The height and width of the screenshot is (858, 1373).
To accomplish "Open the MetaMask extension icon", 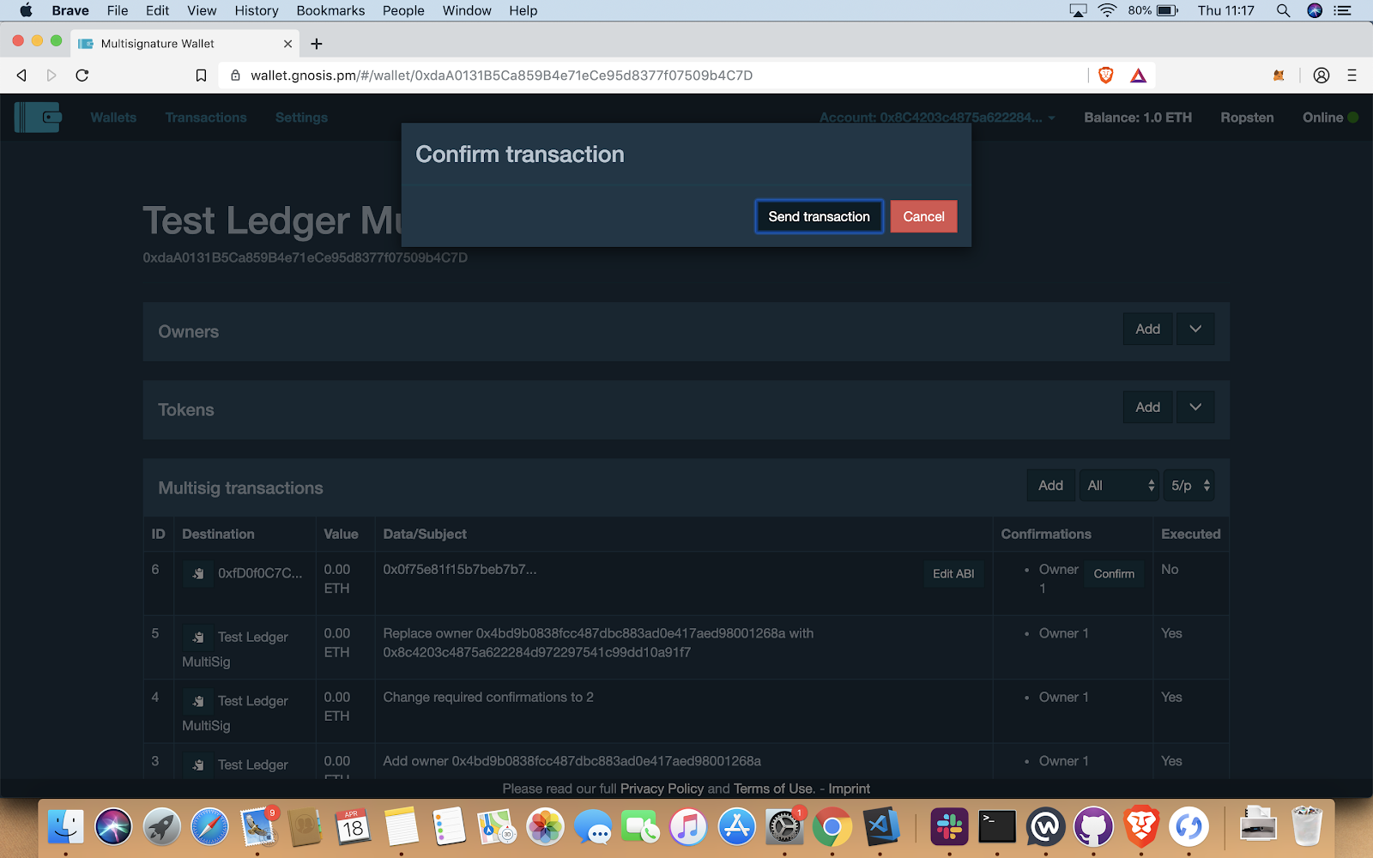I will [1279, 76].
